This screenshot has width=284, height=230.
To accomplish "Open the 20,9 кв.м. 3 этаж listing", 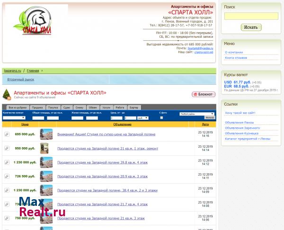I will pos(103,177).
